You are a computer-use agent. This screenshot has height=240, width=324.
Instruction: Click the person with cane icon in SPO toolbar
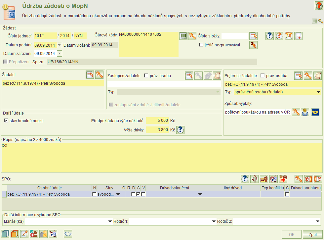tap(254, 179)
